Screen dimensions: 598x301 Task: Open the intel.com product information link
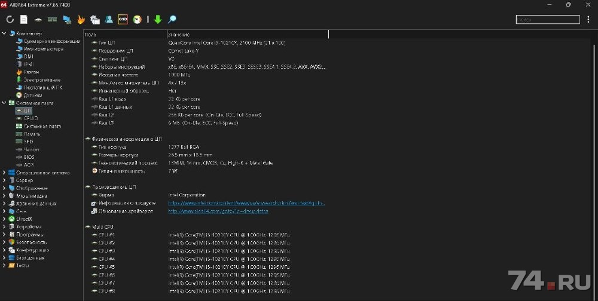pos(246,203)
